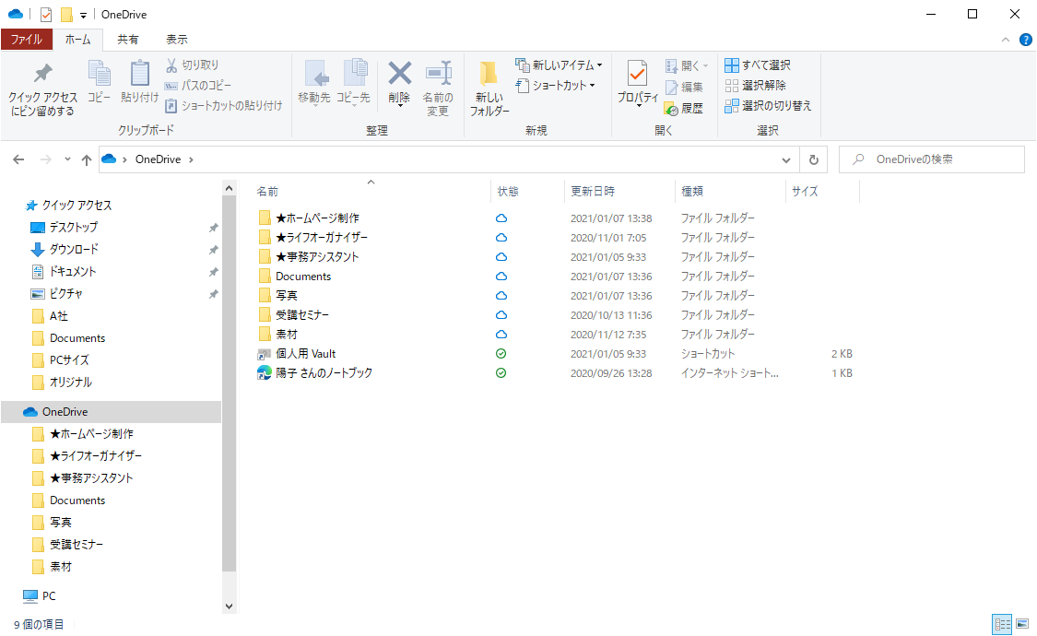Viewport: 1037px width, 636px height.
Task: Open the Shortcut (ショートカット) dropdown
Action: click(555, 86)
